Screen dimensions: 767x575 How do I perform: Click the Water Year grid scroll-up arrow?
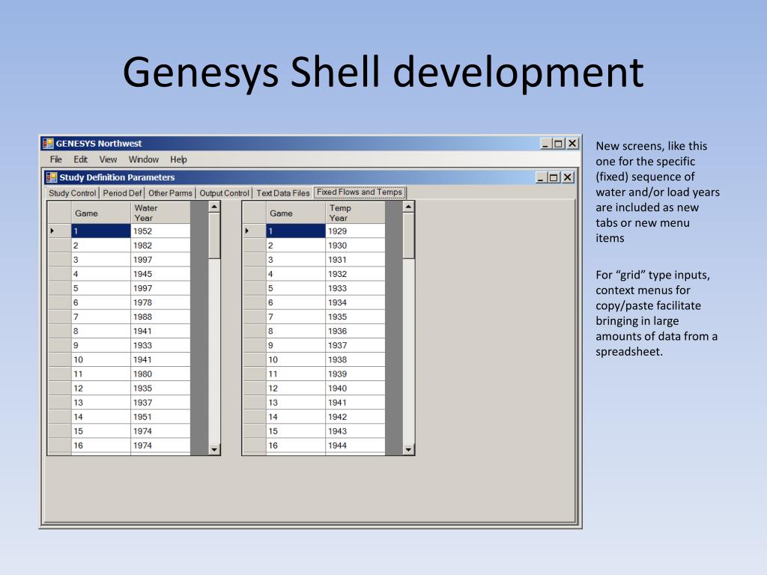pyautogui.click(x=213, y=207)
